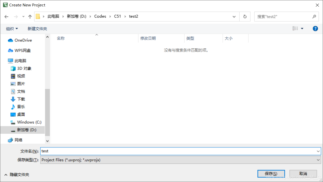This screenshot has height=182, width=323.
Task: Click the 桌面 desktop icon
Action: coord(13,115)
